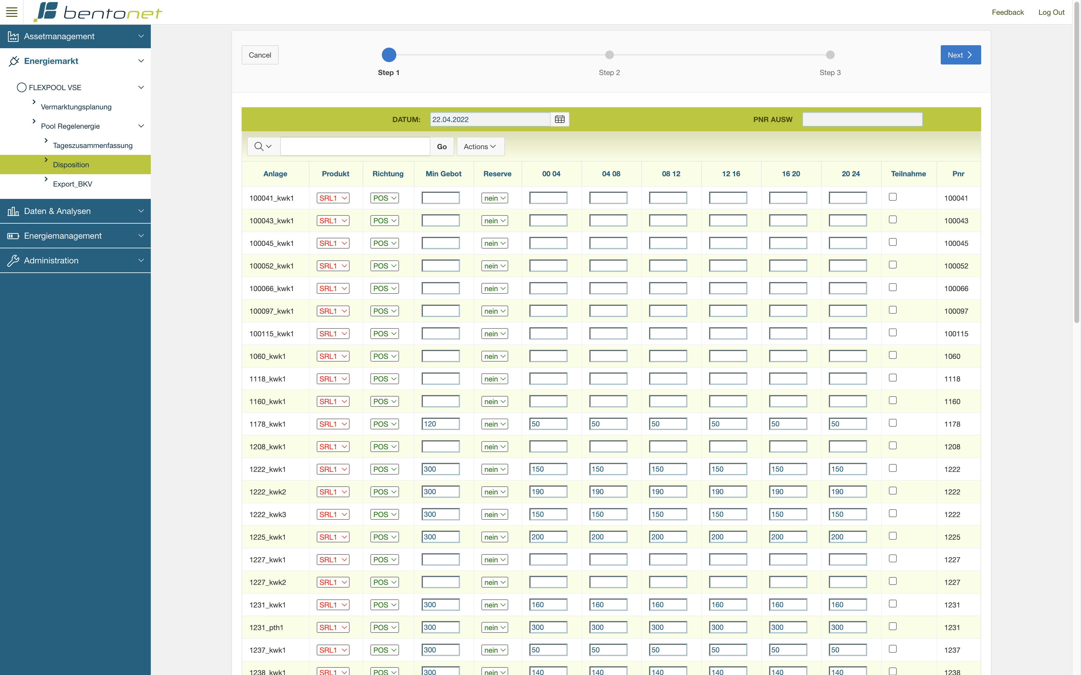Image resolution: width=1081 pixels, height=675 pixels.
Task: Click the Energiemanagement battery icon
Action: [13, 236]
